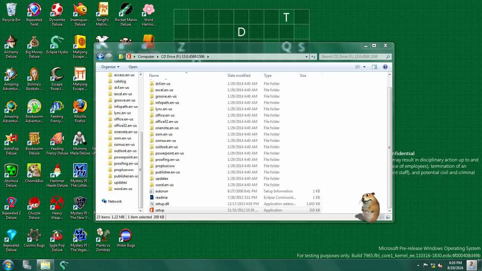Click the Computer breadcrumb in address bar
482x271 pixels.
[146, 57]
